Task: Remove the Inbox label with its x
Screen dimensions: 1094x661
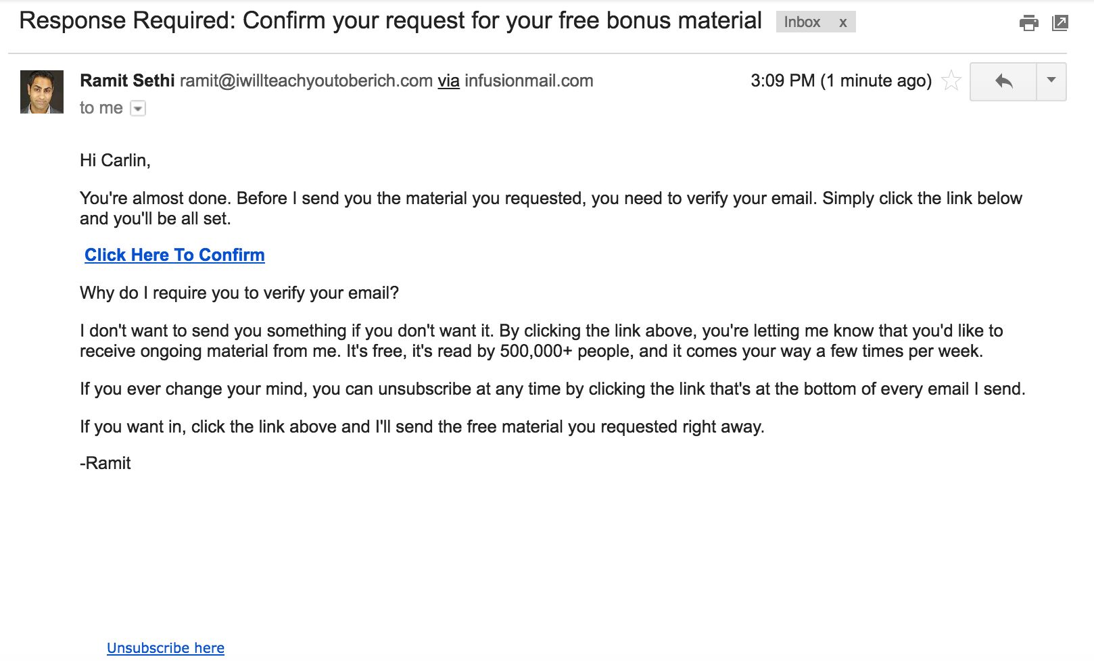Action: tap(842, 22)
